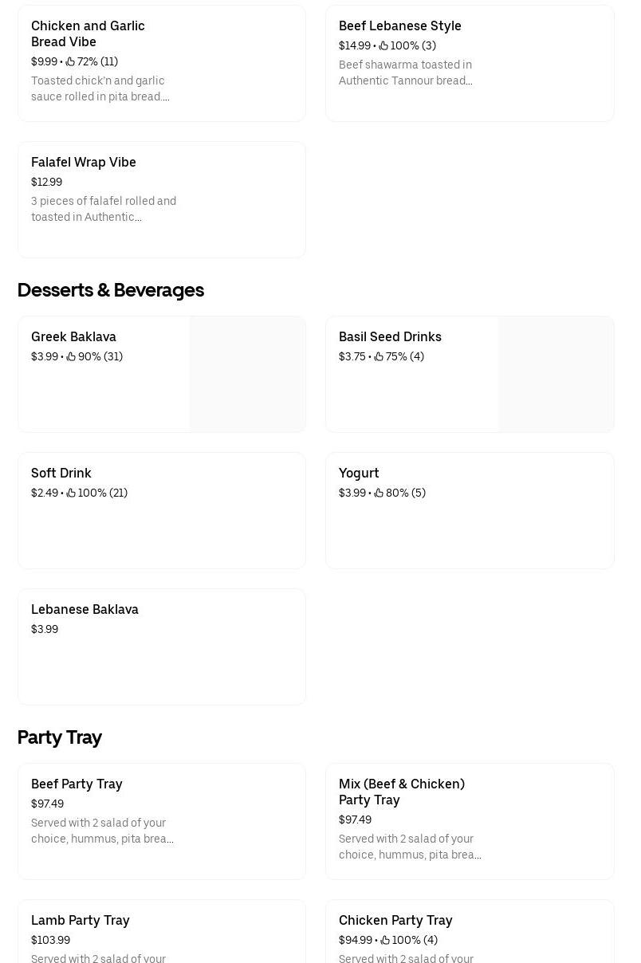
Task: Expand the truncated Falafel Wrap Vibe description
Action: (x=104, y=209)
